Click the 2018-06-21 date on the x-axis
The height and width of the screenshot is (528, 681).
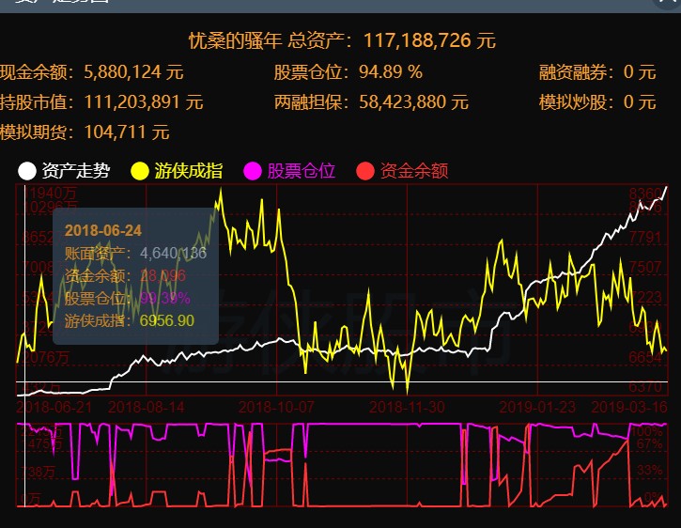click(x=54, y=407)
